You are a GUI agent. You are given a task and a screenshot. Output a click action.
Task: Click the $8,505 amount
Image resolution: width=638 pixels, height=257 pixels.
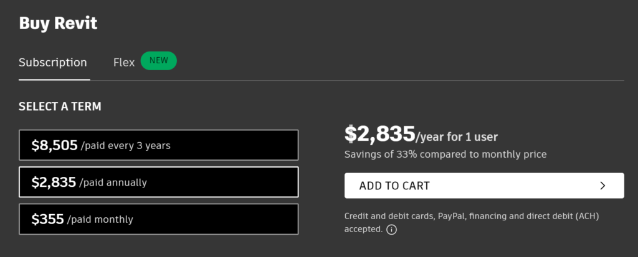(x=55, y=145)
